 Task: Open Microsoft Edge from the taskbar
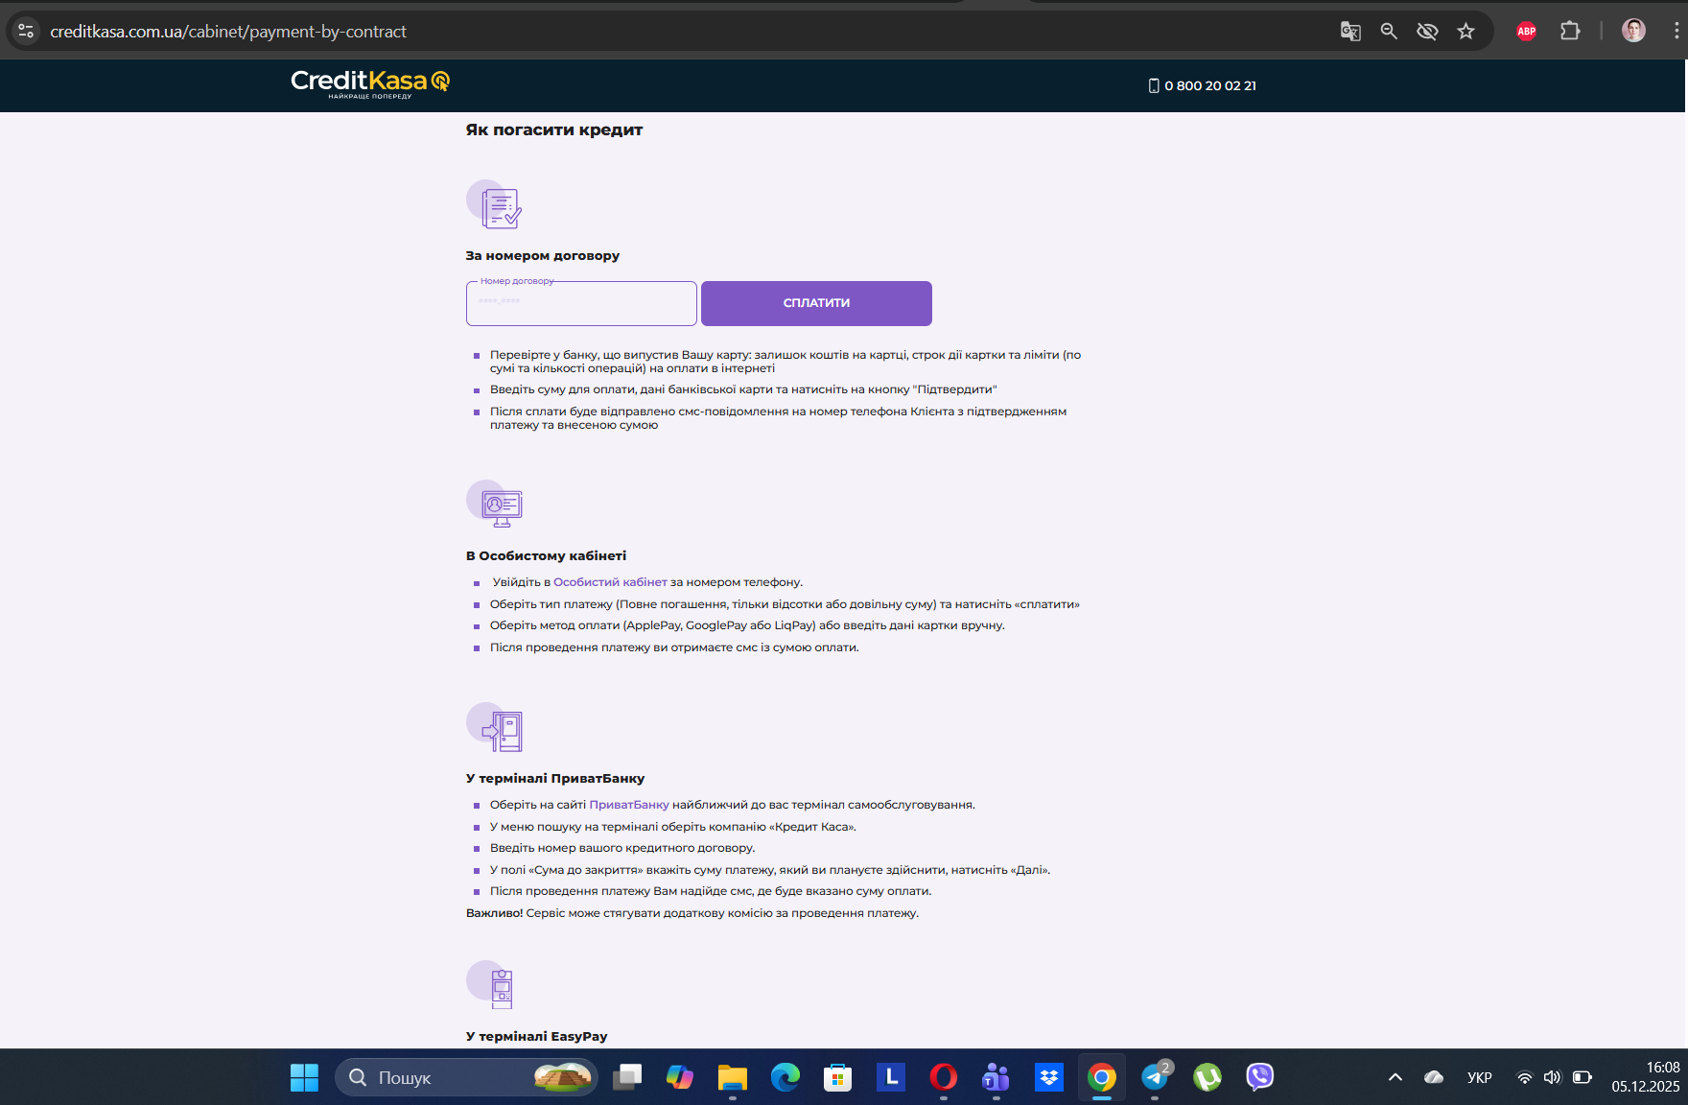(x=785, y=1077)
